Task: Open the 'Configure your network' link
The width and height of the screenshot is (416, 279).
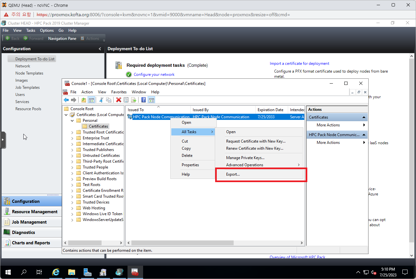Action: coord(154,75)
